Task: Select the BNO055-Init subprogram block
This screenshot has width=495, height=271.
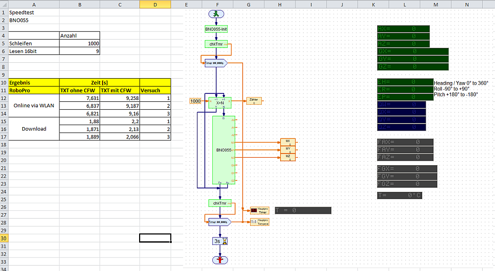Action: (216, 29)
